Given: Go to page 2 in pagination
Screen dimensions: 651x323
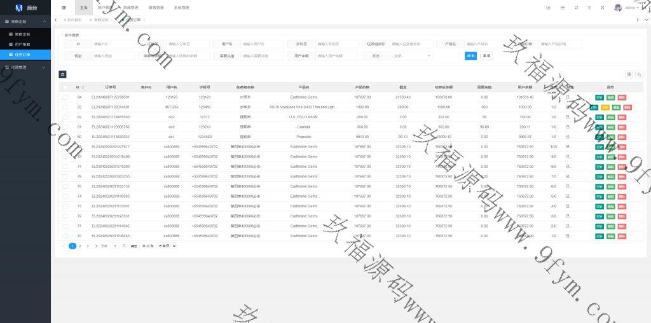Looking at the screenshot, I should pyautogui.click(x=80, y=245).
